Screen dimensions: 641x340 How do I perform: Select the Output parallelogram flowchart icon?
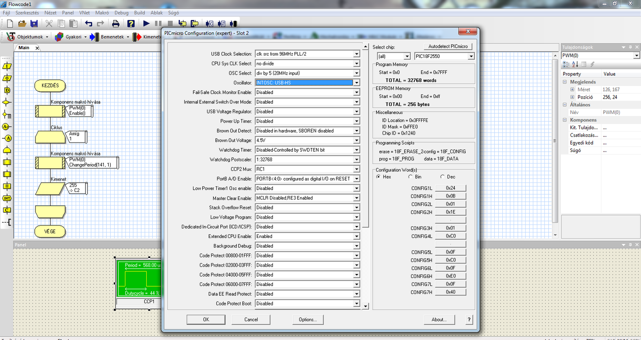[7, 78]
